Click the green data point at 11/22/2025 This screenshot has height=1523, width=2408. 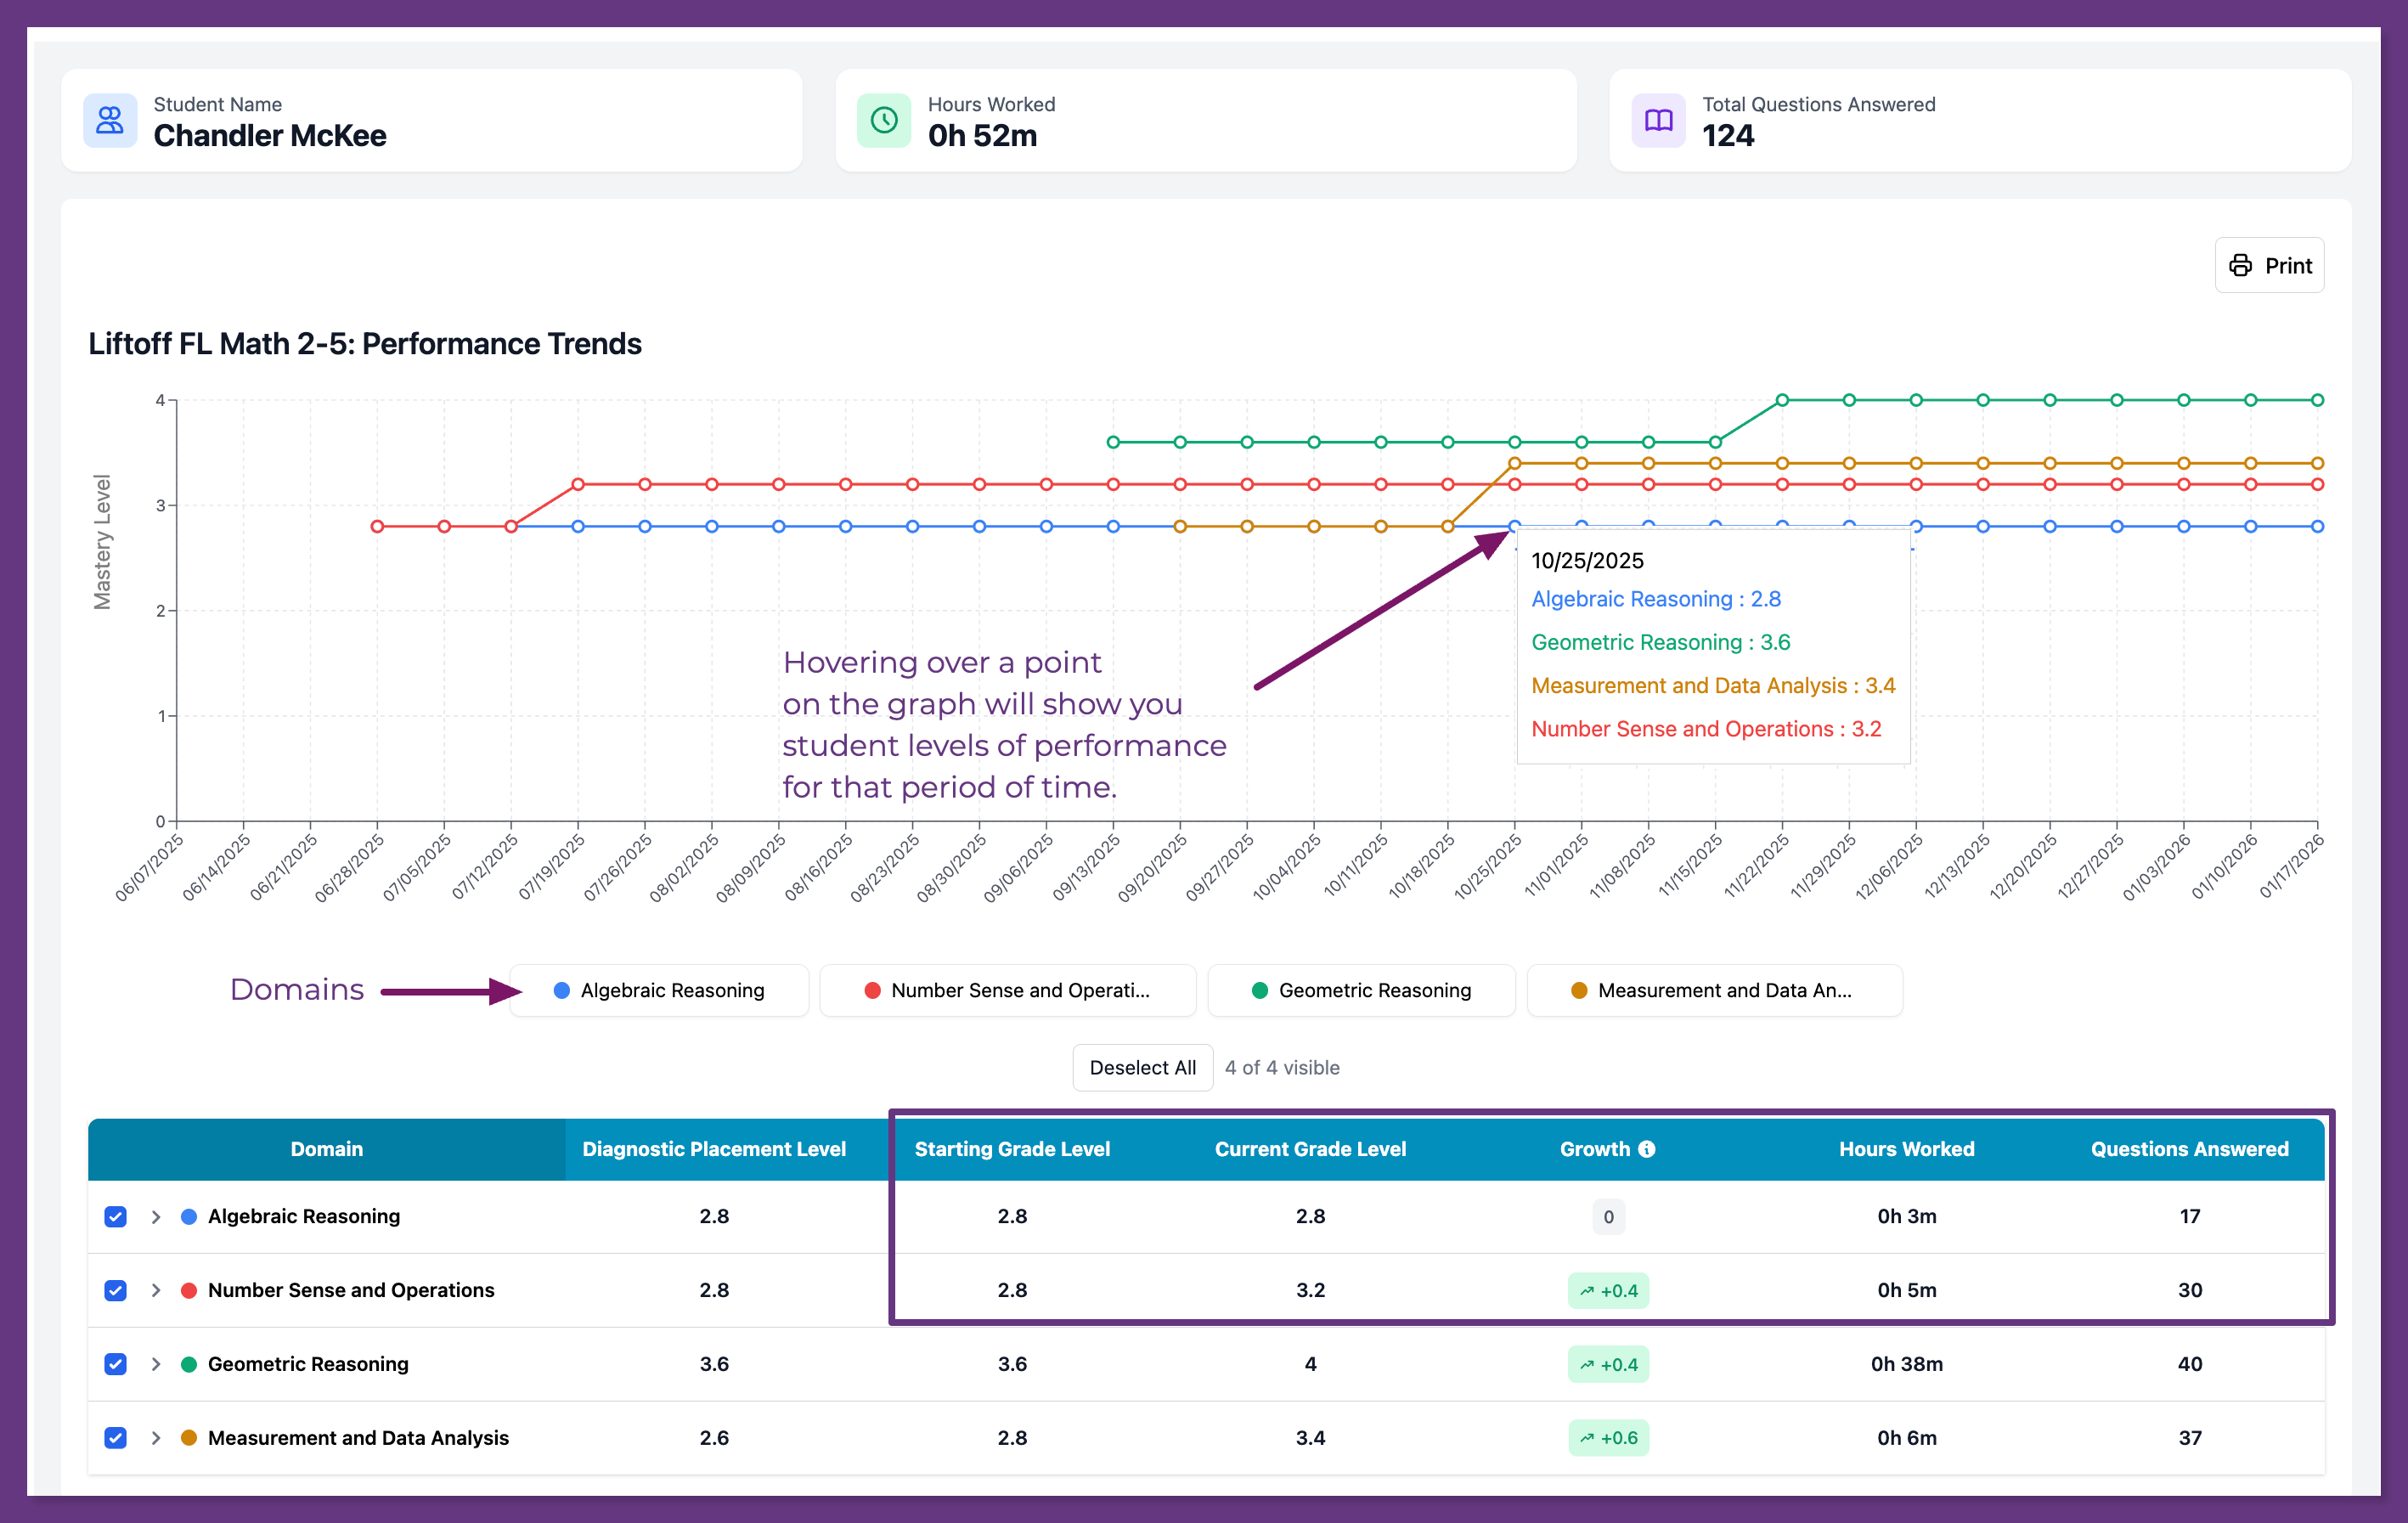click(1782, 400)
